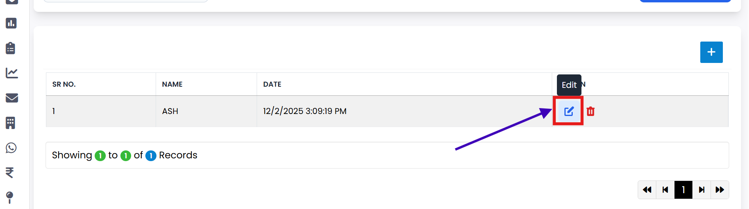Click the map pin sidebar icon
749x209 pixels.
(10, 197)
